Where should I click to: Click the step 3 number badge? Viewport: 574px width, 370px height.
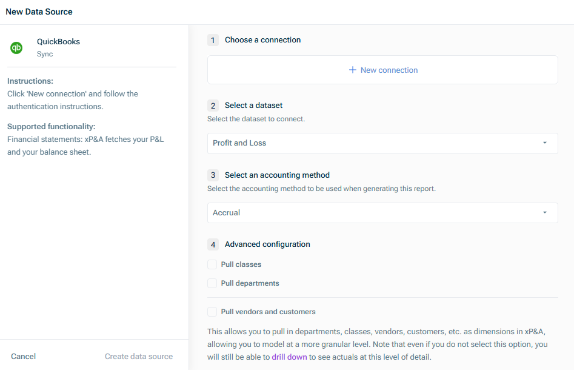(213, 175)
